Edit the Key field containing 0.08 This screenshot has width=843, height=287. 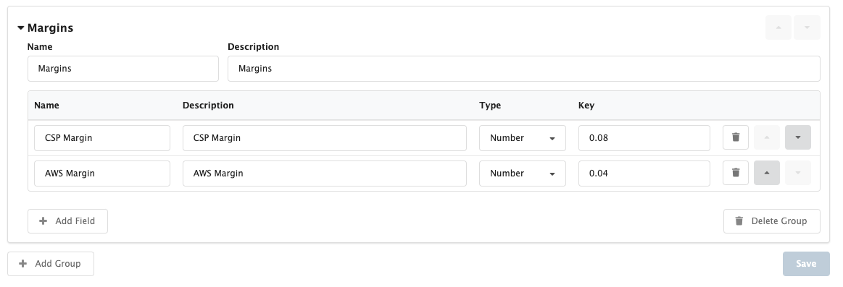(644, 138)
